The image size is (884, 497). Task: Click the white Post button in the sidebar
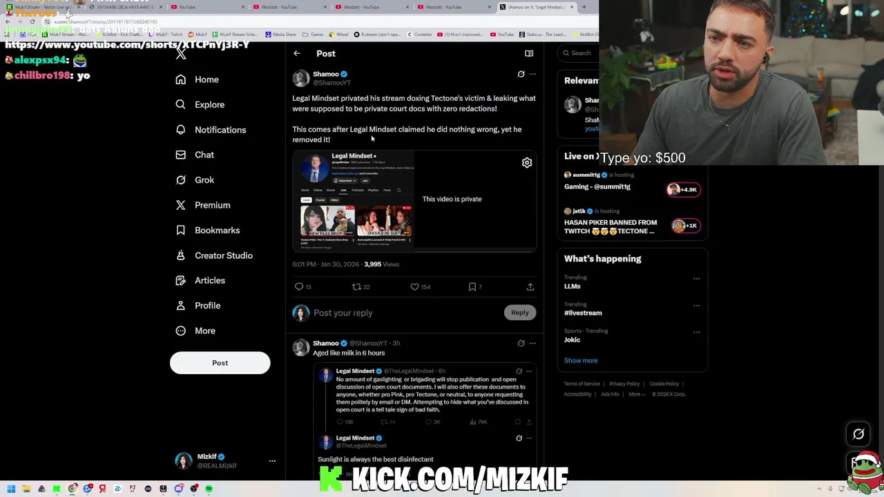tap(220, 363)
